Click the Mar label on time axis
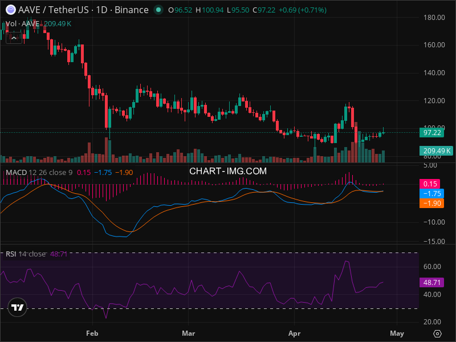 [x=189, y=333]
